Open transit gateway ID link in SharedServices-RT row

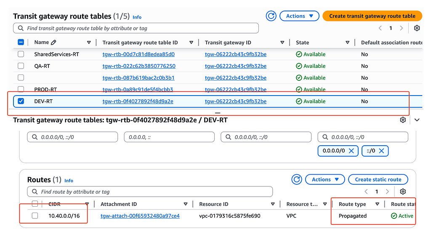point(236,54)
